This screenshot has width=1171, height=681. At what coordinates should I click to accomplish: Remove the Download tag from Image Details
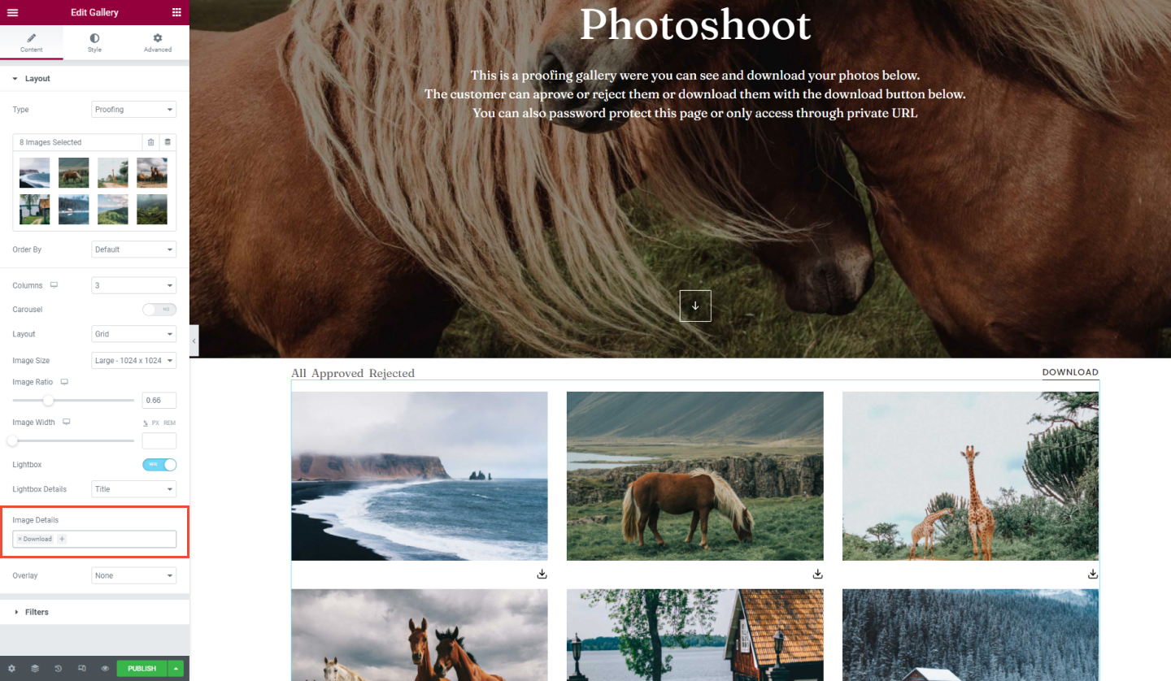click(20, 539)
